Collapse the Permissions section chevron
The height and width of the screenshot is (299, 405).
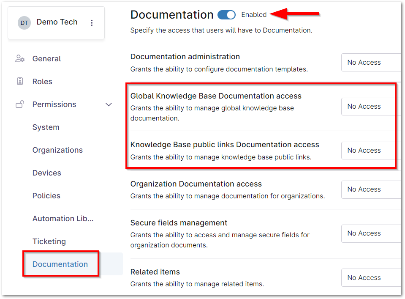[x=109, y=104]
